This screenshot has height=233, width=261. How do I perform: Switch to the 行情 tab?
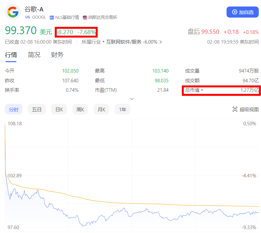(x=11, y=55)
